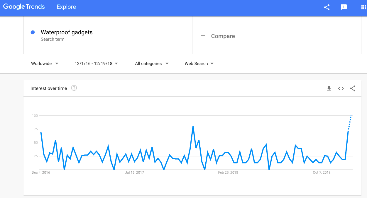Select the Explore header item
The image size is (367, 198).
[66, 7]
